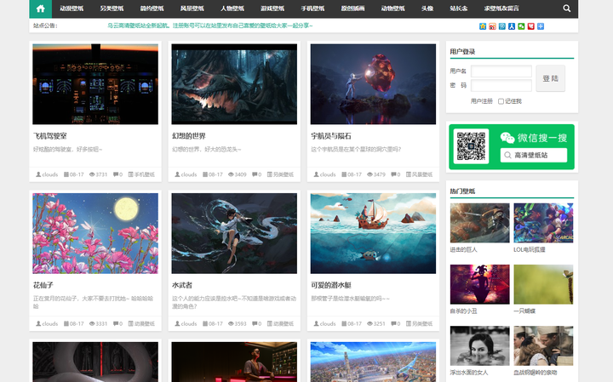Open the LOL电玩狐狸 hot wallpaper thumbnail
This screenshot has width=613, height=382.
tap(543, 223)
